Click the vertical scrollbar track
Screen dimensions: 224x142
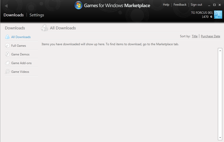220,94
